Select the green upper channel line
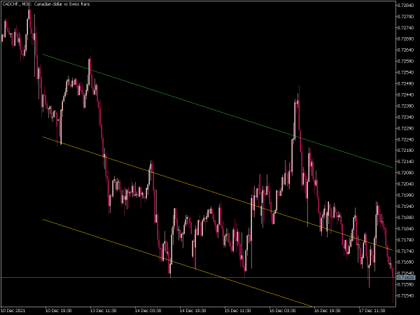The image size is (420, 315). tap(210, 107)
